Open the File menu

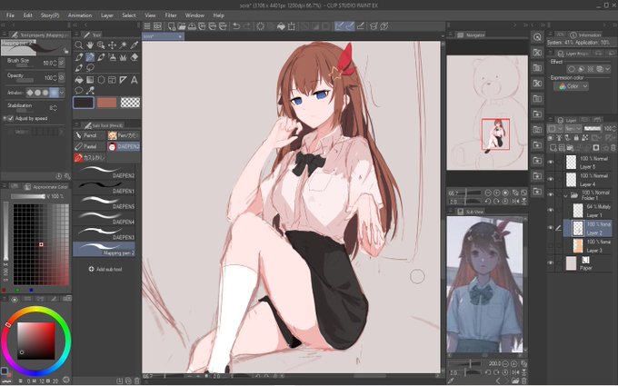pyautogui.click(x=10, y=15)
